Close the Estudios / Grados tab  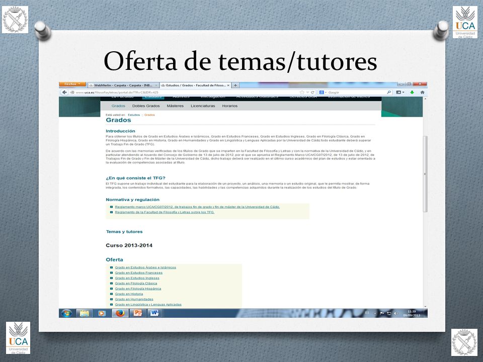[228, 85]
